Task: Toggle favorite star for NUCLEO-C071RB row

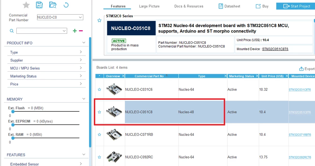Action: (x=99, y=135)
